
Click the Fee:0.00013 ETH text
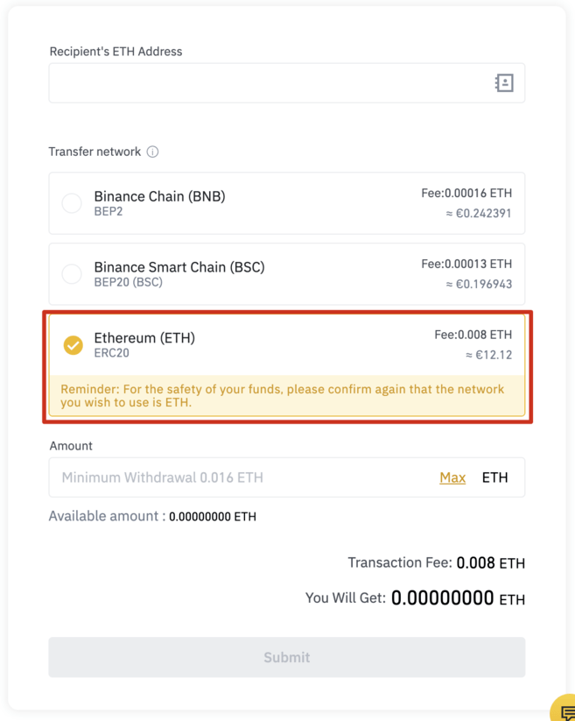click(466, 264)
